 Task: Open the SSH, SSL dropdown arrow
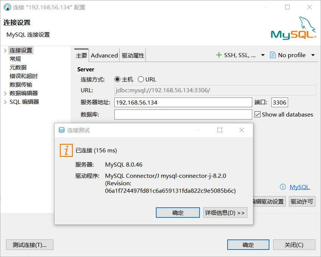pyautogui.click(x=263, y=55)
